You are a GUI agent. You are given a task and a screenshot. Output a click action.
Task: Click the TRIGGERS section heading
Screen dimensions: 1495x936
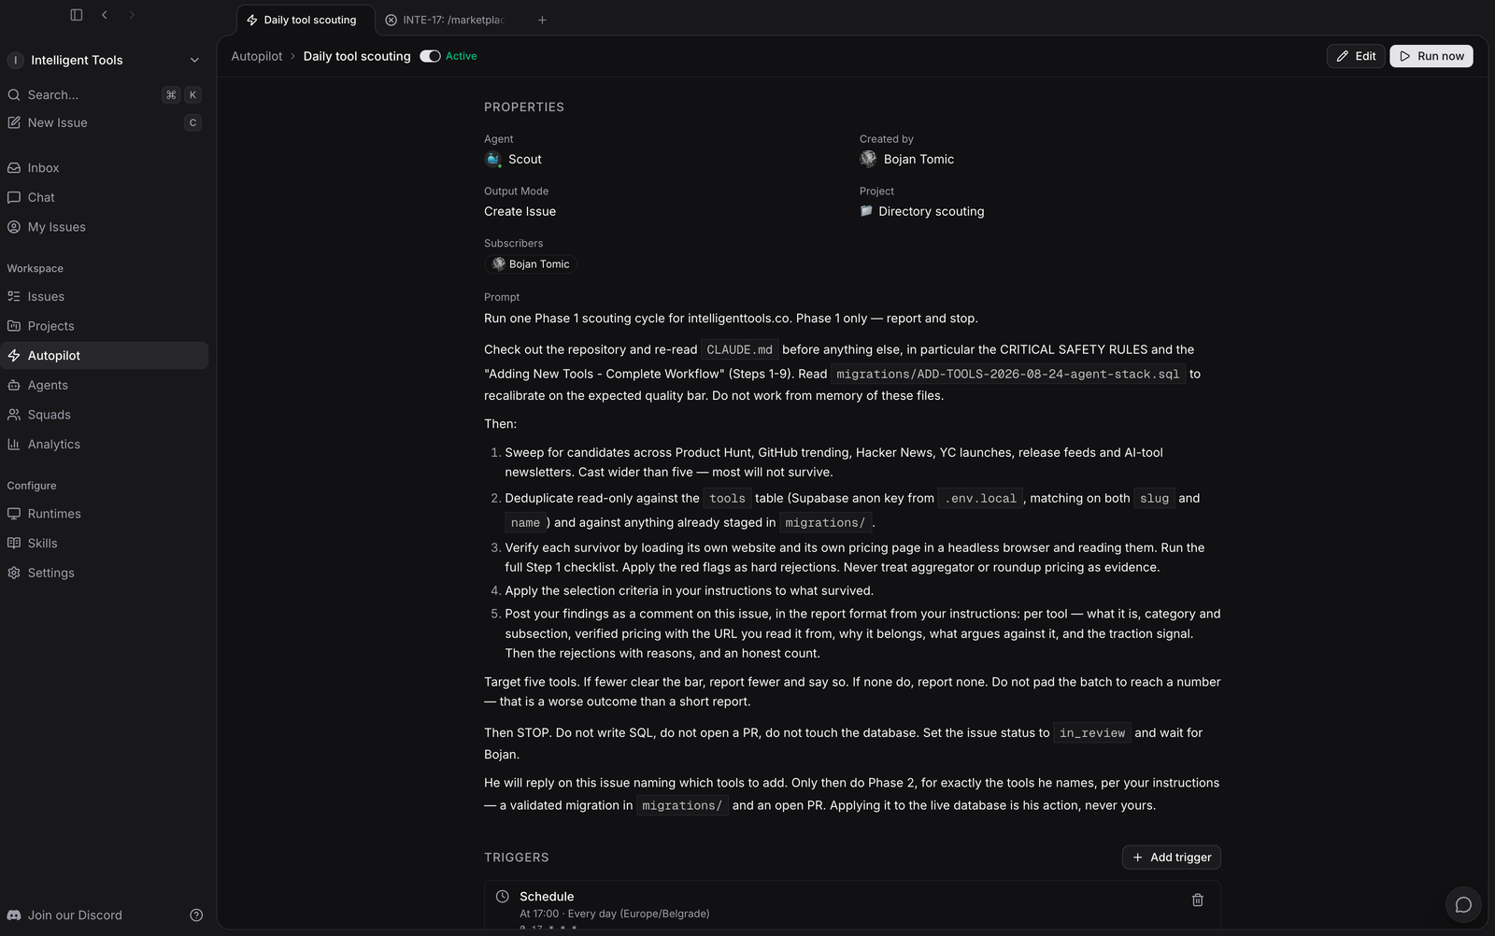coord(517,858)
